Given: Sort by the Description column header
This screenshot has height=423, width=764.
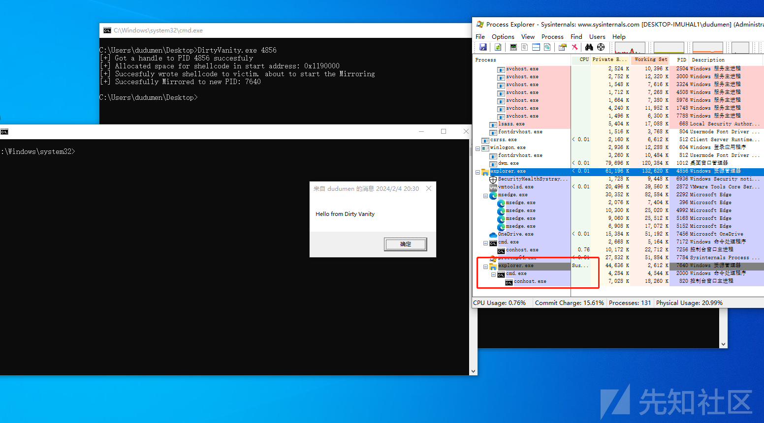Looking at the screenshot, I should click(727, 60).
